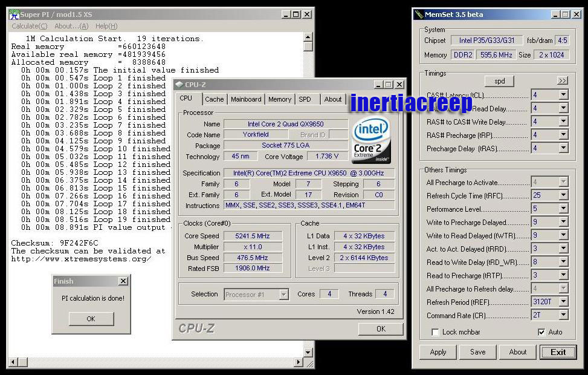
Task: Click the CPU-Z title bar icon
Action: click(x=179, y=85)
